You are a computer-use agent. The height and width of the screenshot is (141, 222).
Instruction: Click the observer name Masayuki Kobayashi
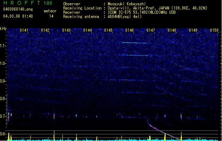(x=127, y=4)
